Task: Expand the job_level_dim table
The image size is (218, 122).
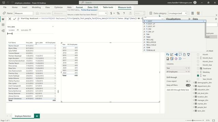Action: (193, 93)
